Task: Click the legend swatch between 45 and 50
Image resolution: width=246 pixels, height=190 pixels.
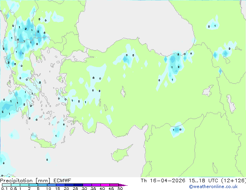Action: [x=114, y=185]
